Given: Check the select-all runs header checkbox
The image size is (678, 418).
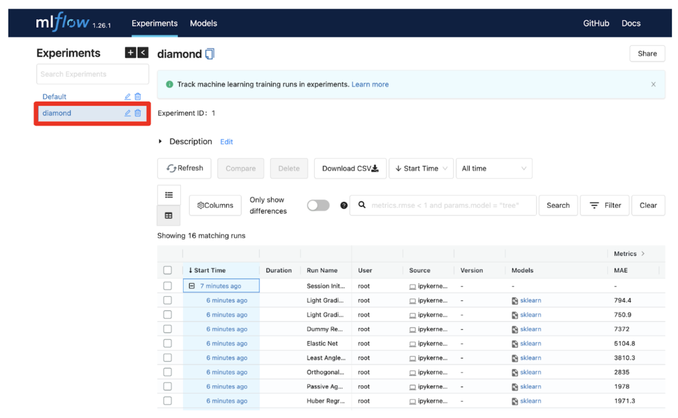Looking at the screenshot, I should click(x=167, y=271).
